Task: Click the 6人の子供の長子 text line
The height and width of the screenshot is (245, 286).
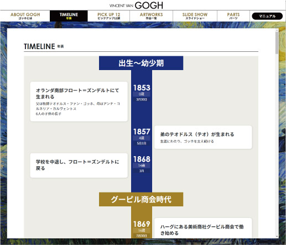Action: click(49, 114)
